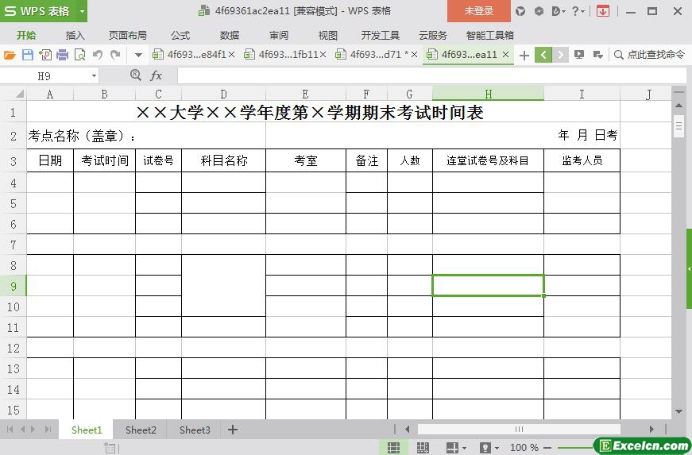Image resolution: width=692 pixels, height=455 pixels.
Task: Open the 开始 ribbon tab
Action: [26, 35]
